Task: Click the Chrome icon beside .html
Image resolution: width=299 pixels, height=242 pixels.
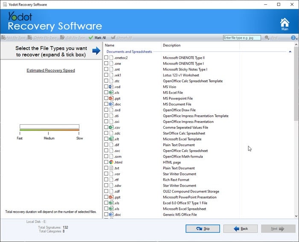Action: [x=111, y=162]
